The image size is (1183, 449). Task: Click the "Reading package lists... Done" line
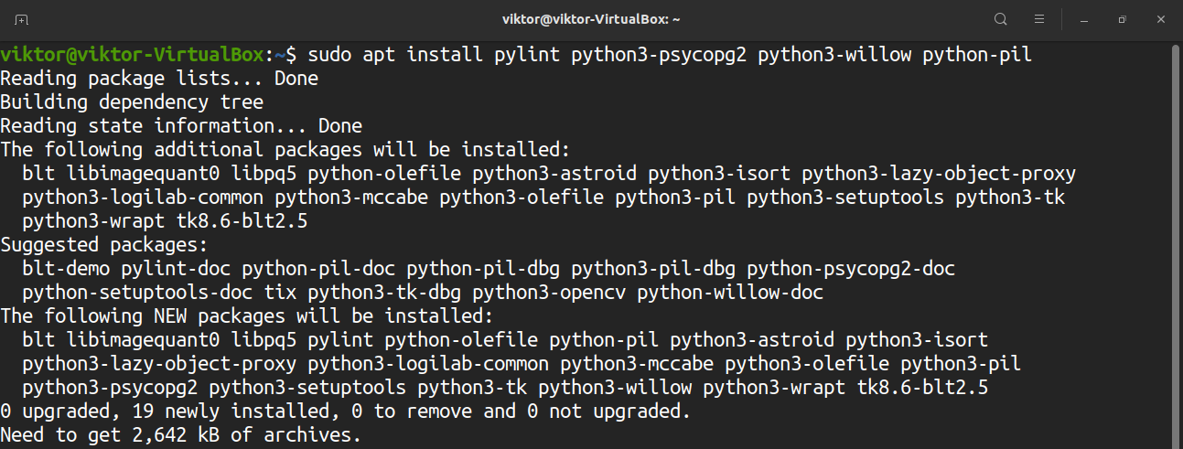coord(159,79)
